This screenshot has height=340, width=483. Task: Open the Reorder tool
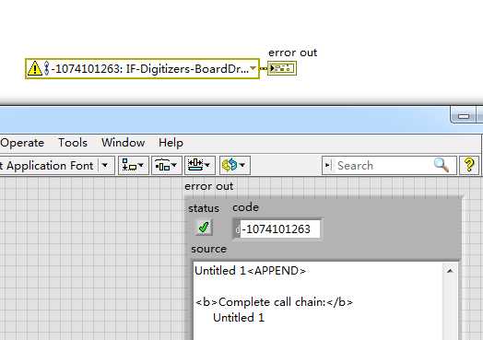click(x=234, y=165)
